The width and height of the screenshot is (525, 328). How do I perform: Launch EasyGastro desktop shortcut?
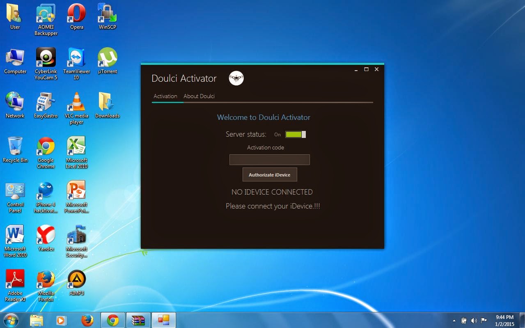pos(46,105)
